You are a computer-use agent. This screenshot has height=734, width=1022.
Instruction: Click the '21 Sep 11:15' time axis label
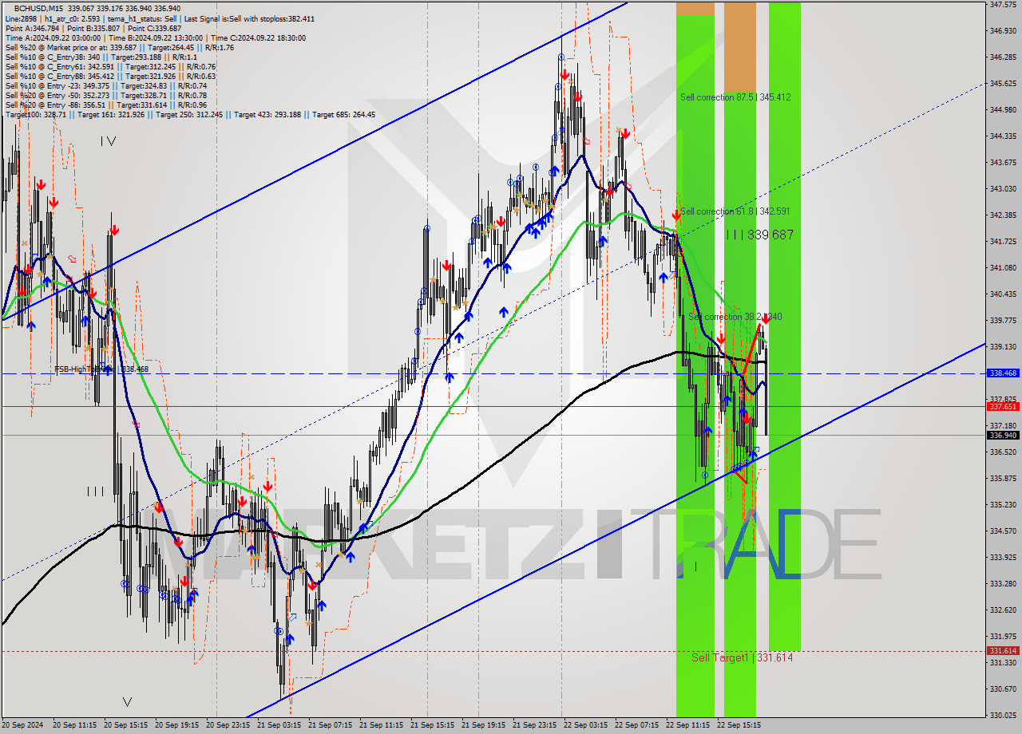point(382,726)
